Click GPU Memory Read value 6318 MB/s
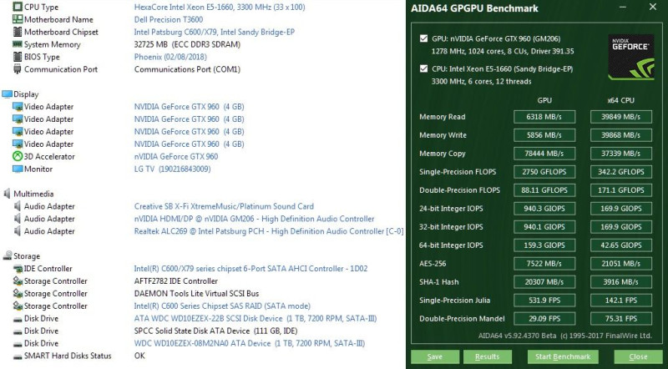The width and height of the screenshot is (668, 369). click(544, 117)
